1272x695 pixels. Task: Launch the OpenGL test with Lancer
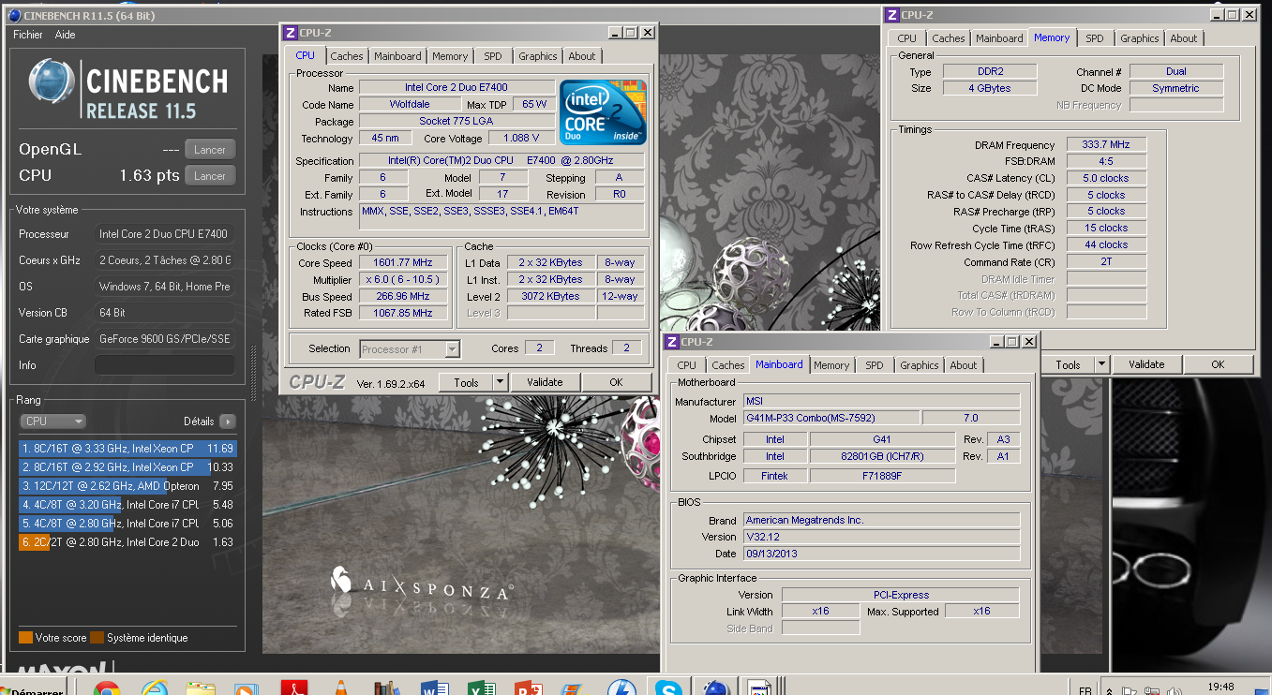point(210,150)
